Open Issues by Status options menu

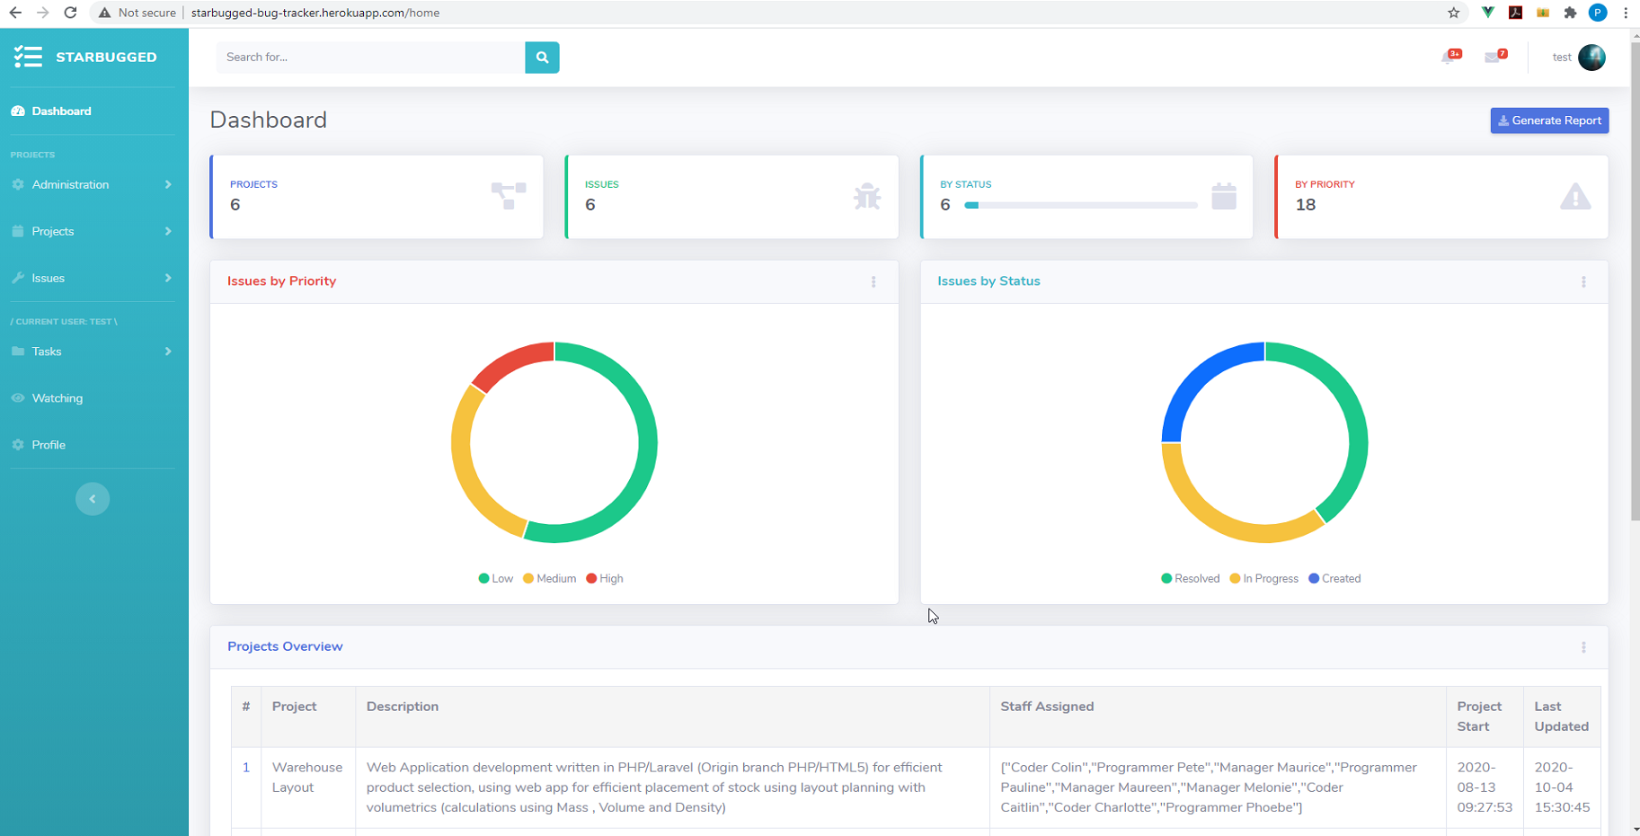tap(1583, 282)
